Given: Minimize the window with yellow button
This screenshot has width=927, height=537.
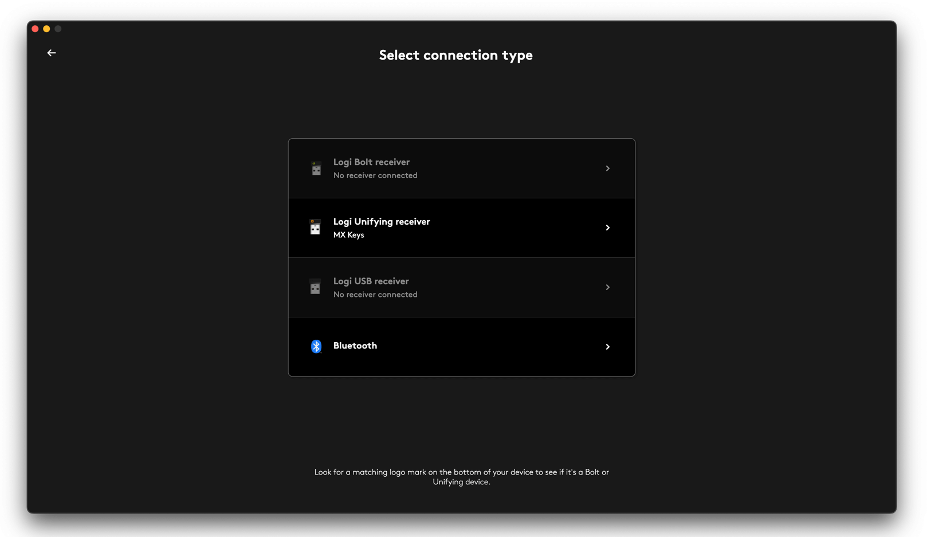Looking at the screenshot, I should pos(46,29).
